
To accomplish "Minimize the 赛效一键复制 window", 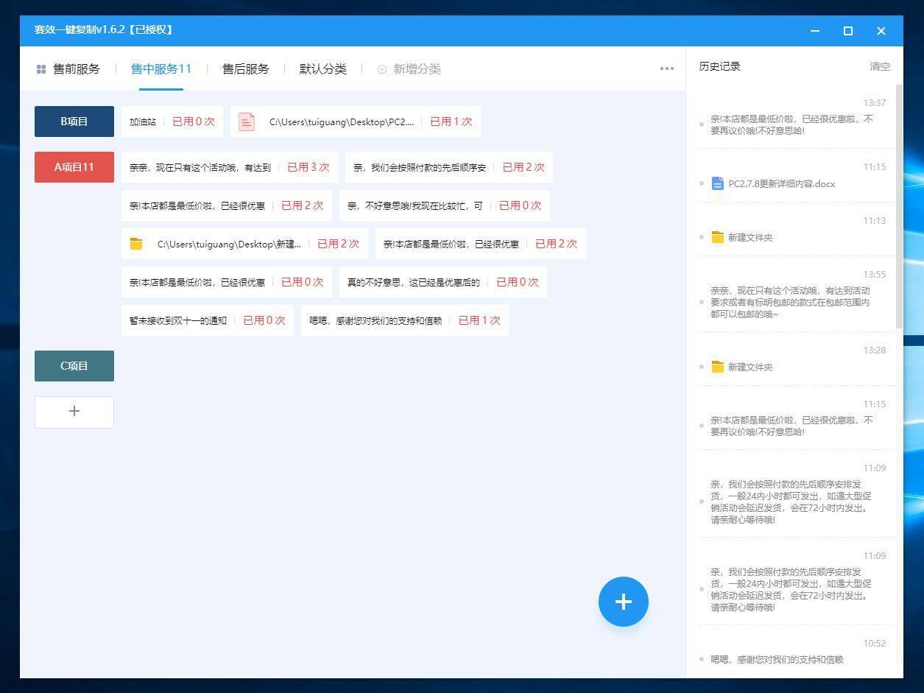I will 815,31.
